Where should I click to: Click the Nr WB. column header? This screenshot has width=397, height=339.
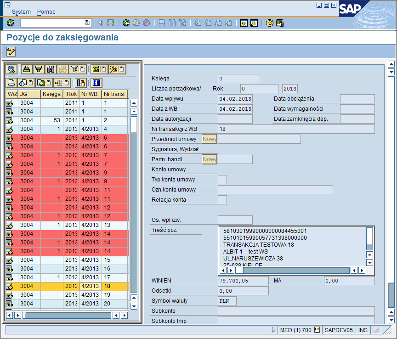coord(90,94)
